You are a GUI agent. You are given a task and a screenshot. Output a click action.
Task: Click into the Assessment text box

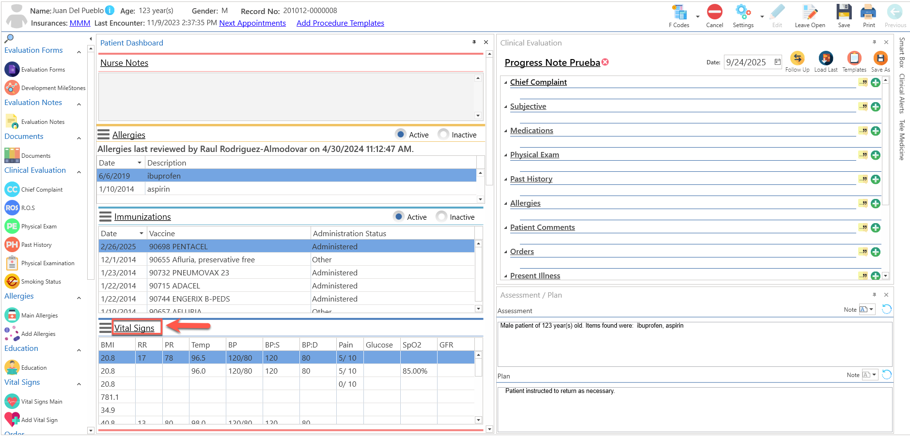coord(695,344)
